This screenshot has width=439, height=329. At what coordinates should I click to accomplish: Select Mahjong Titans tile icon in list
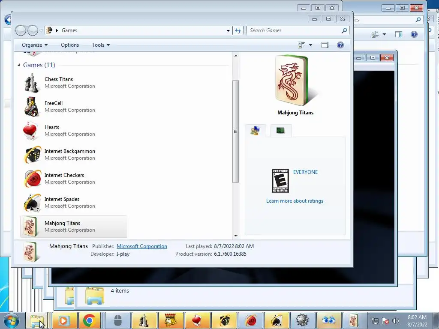pos(30,227)
